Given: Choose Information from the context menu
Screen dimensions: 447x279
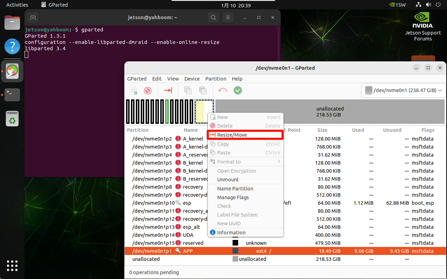Looking at the screenshot, I should coord(231,233).
